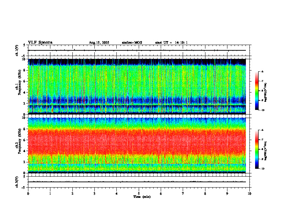The width and height of the screenshot is (281, 217).
Task: Click the "-7" label on ch.2 color bar
Action: point(261,139)
